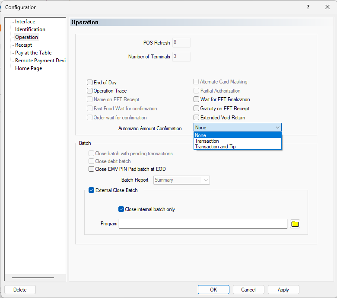This screenshot has width=337, height=298.
Task: Open the Interface settings page
Action: coord(25,22)
